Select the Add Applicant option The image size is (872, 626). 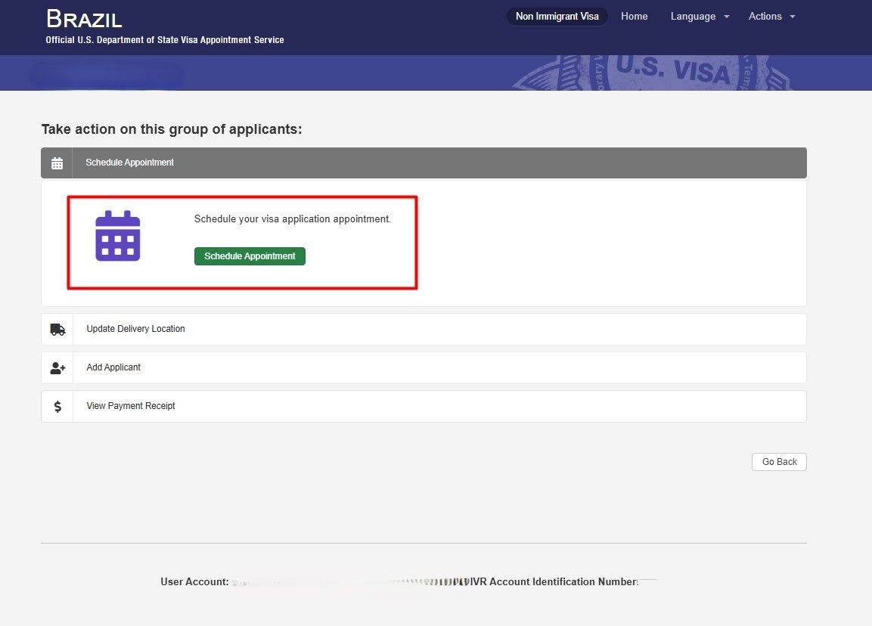pyautogui.click(x=424, y=367)
